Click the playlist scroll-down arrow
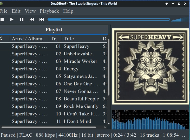 pos(109,124)
